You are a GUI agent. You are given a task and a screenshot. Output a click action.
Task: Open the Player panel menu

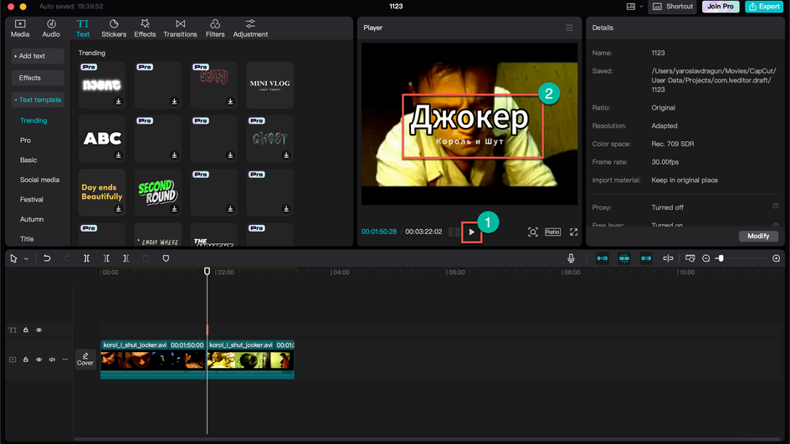[x=569, y=28]
